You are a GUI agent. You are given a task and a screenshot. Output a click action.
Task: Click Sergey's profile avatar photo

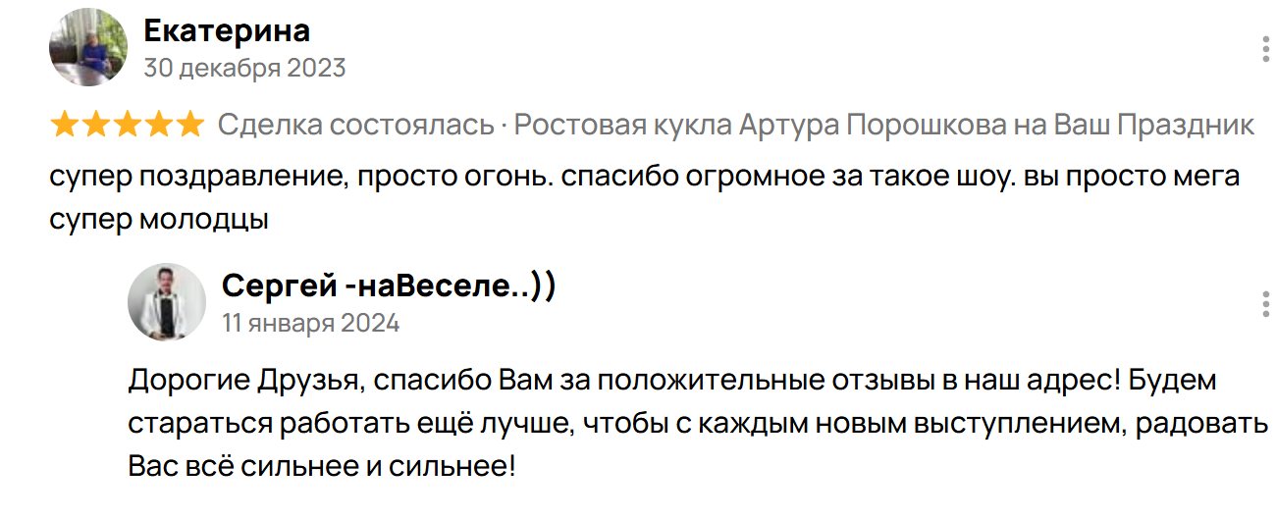pos(166,302)
